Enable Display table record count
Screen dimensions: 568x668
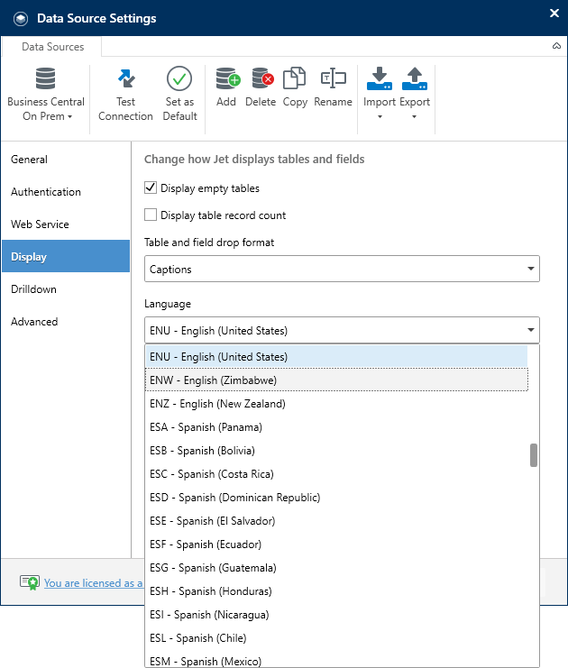(x=151, y=215)
